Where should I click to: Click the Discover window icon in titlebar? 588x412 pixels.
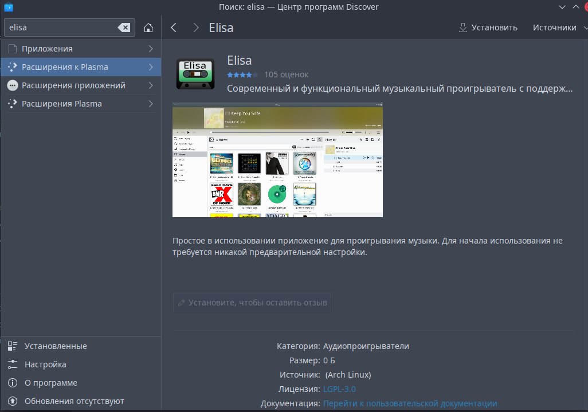point(8,7)
